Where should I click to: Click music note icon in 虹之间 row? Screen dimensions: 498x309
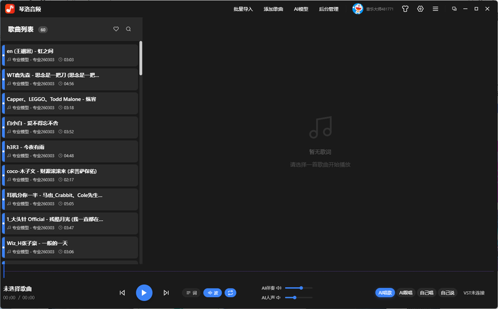click(x=9, y=60)
